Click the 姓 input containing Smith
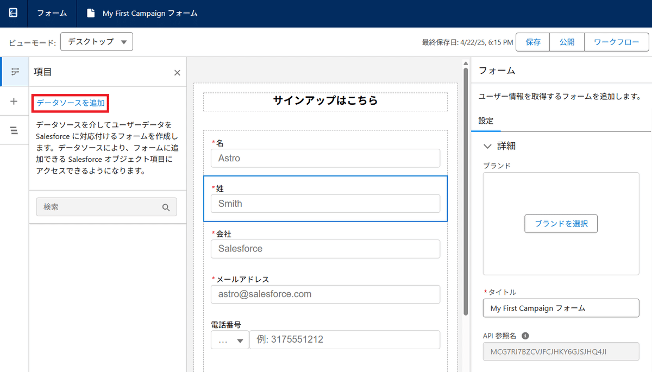The height and width of the screenshot is (372, 652). (325, 204)
